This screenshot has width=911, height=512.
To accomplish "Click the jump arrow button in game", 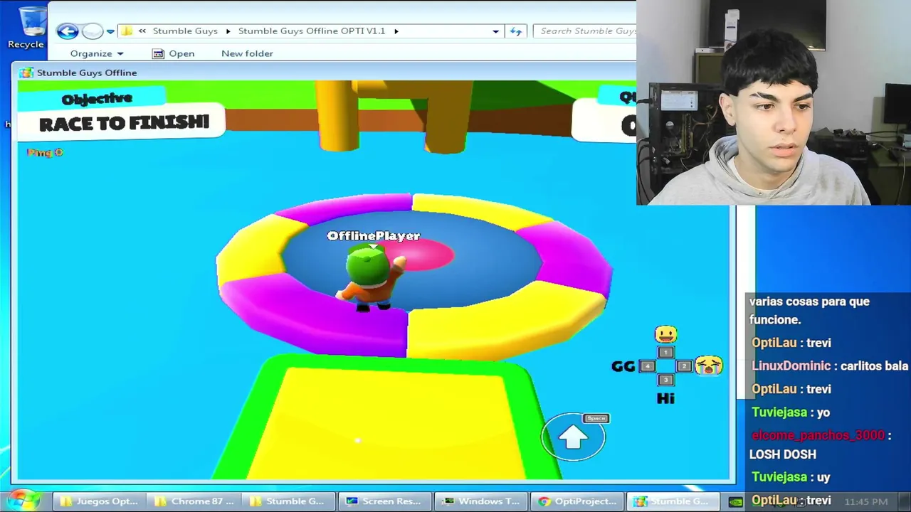I will click(573, 437).
